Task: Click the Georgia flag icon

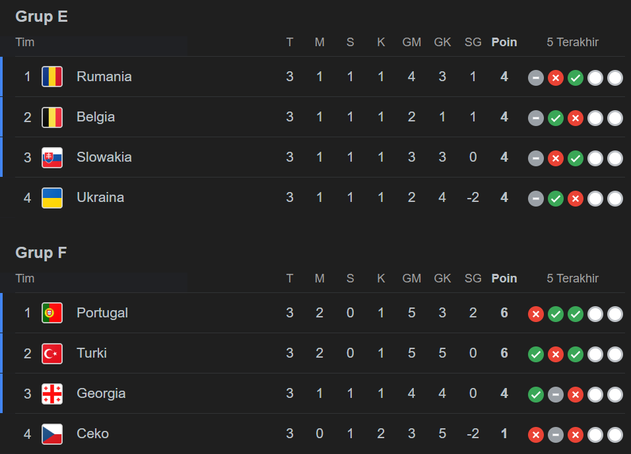Action: [52, 393]
